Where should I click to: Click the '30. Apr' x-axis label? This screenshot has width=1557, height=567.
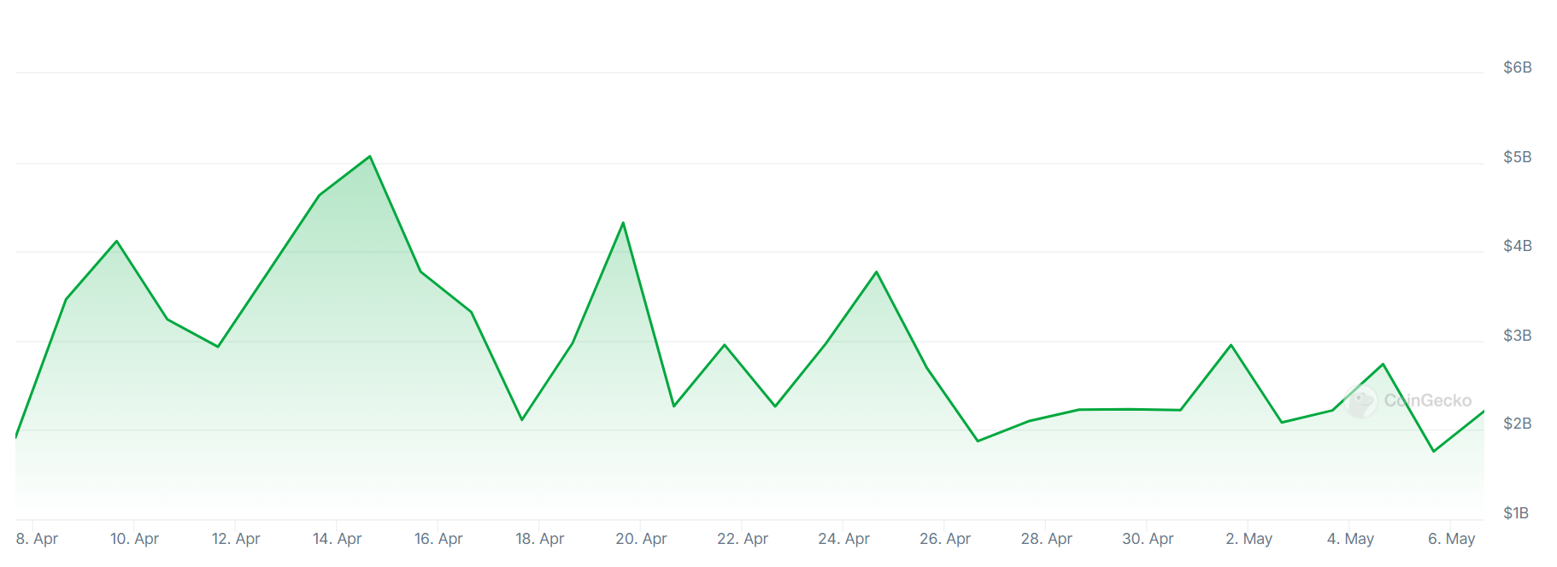(x=1147, y=539)
